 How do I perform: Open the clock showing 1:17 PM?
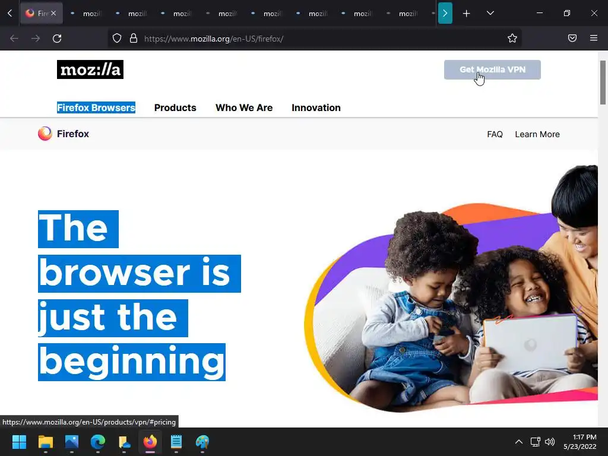(x=580, y=442)
